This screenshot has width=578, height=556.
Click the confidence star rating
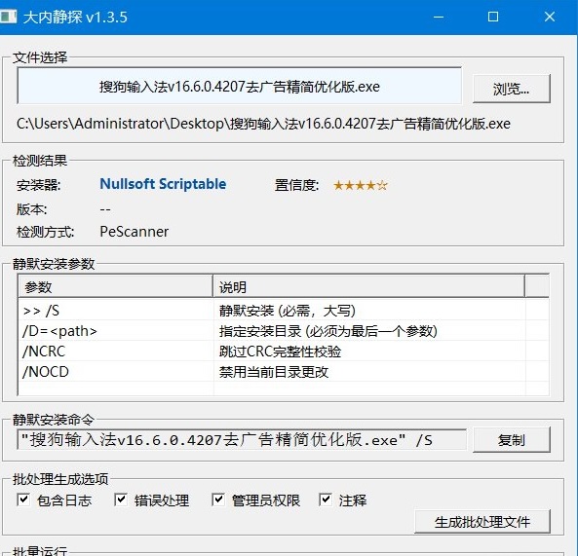(x=361, y=185)
